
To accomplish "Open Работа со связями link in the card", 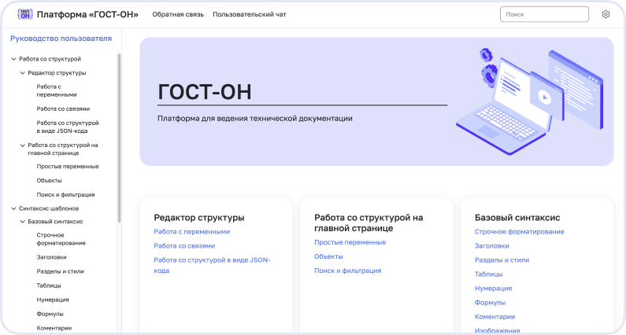I will [184, 245].
